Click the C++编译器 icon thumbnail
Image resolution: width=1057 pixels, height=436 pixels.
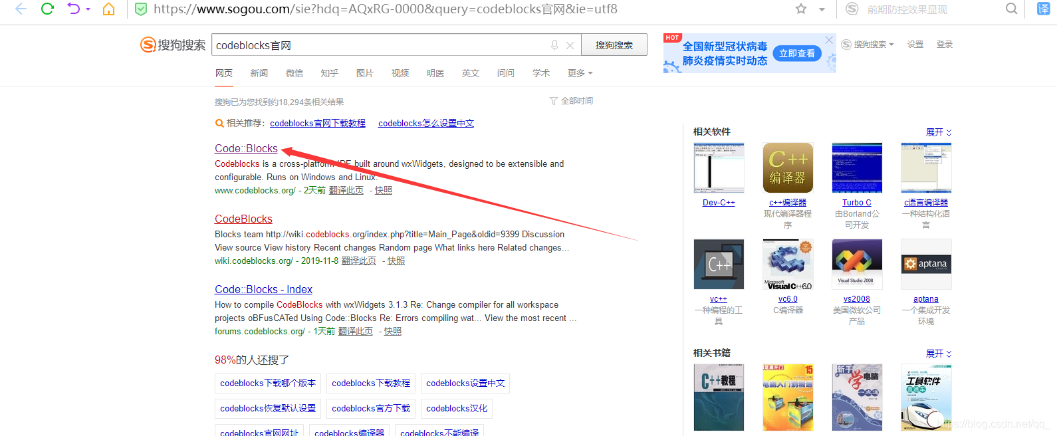(x=788, y=168)
